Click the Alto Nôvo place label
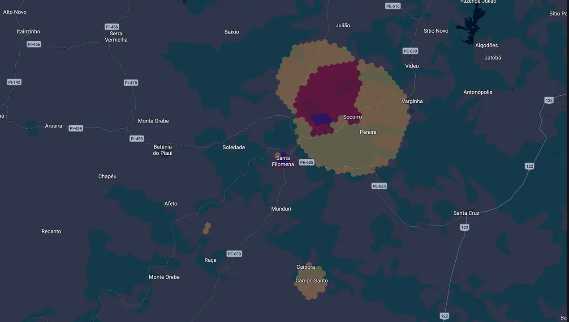The image size is (569, 322). point(15,12)
